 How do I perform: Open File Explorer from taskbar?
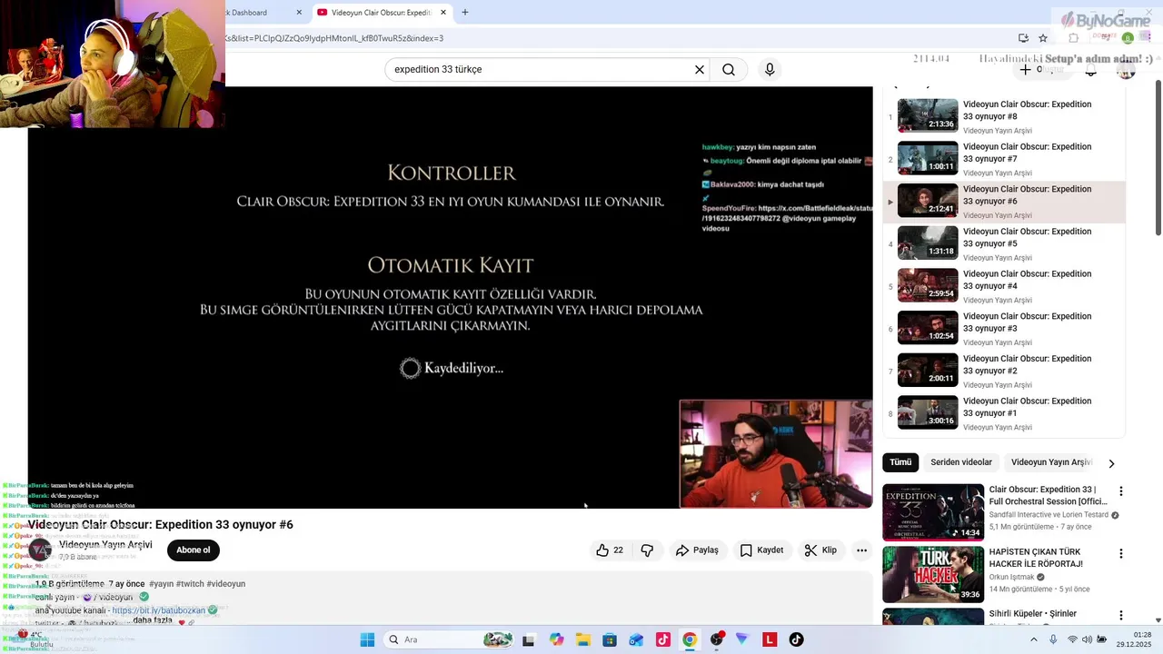coord(583,639)
